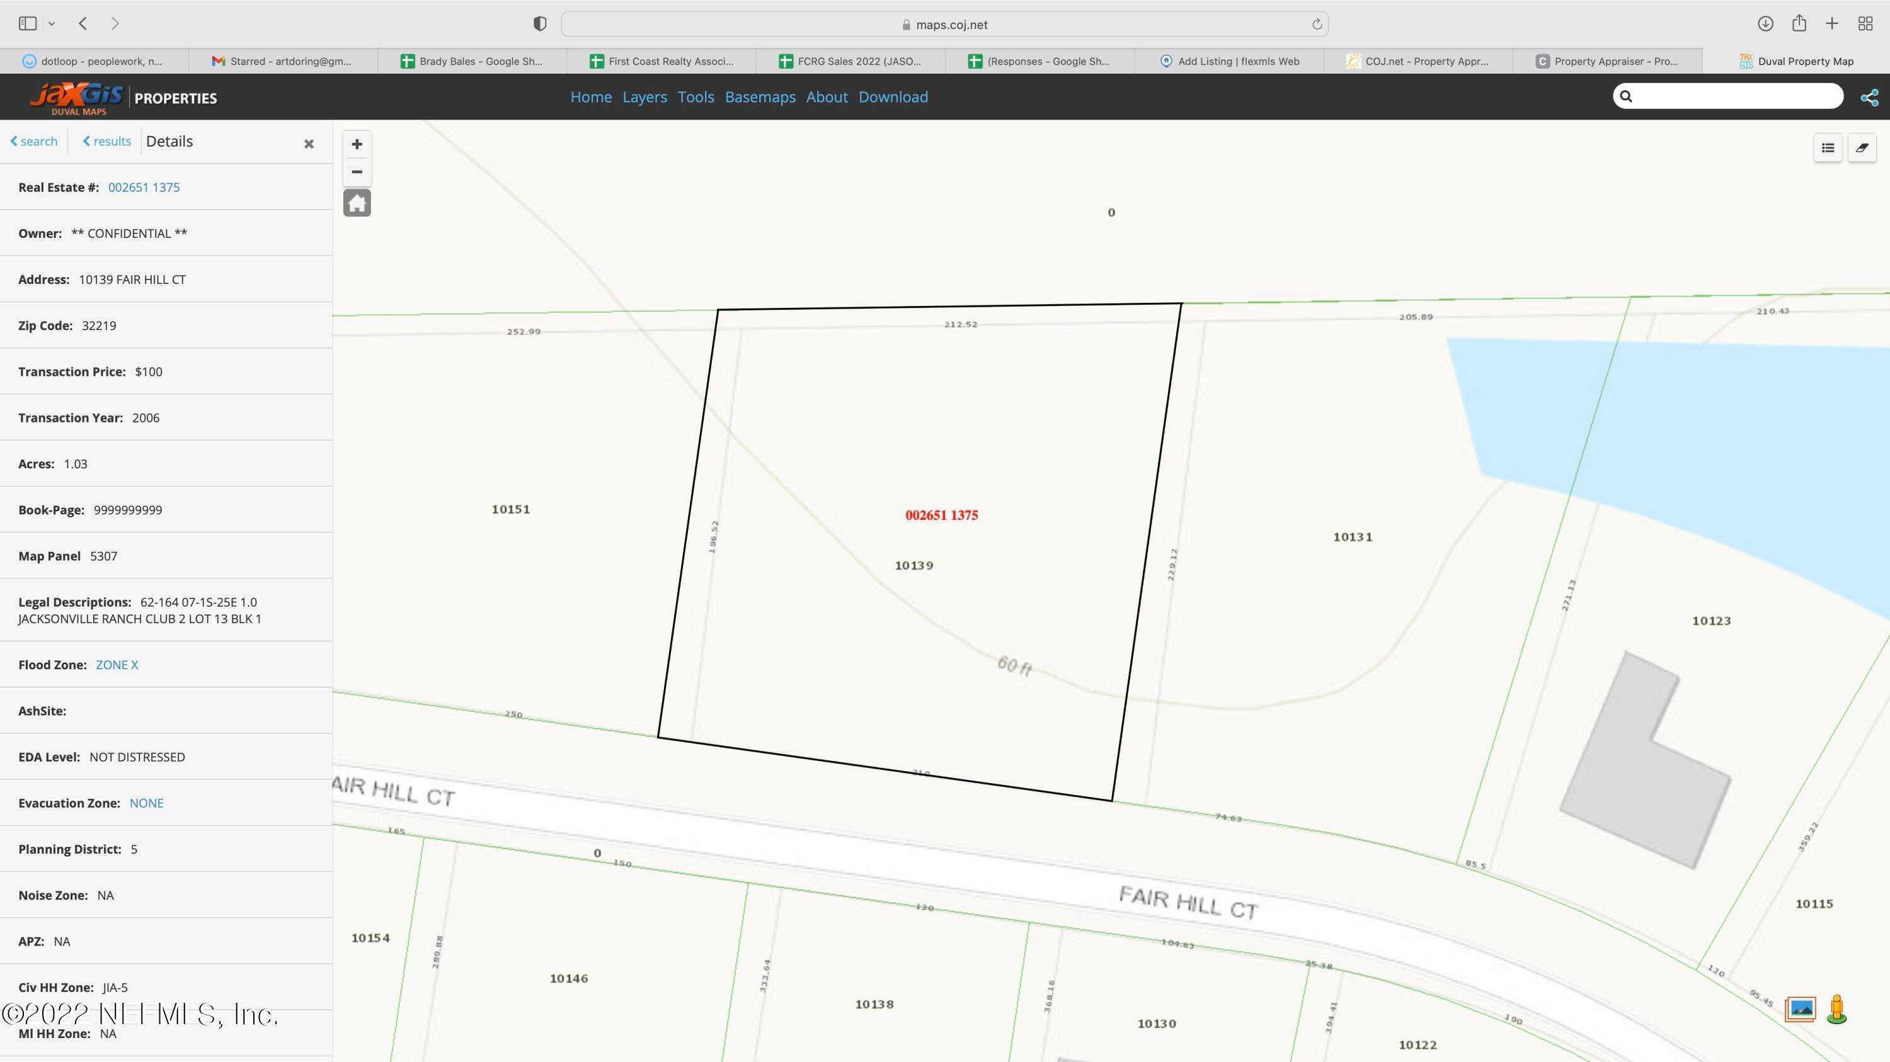The image size is (1890, 1062).
Task: Click parcel 10146 on the map
Action: [569, 978]
